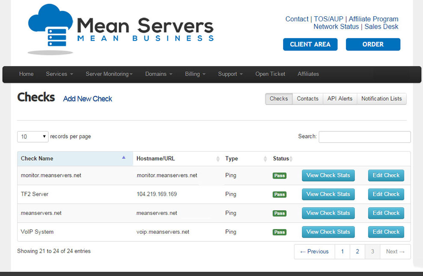Select the VoIP System check name
Image resolution: width=423 pixels, height=276 pixels.
coord(37,232)
